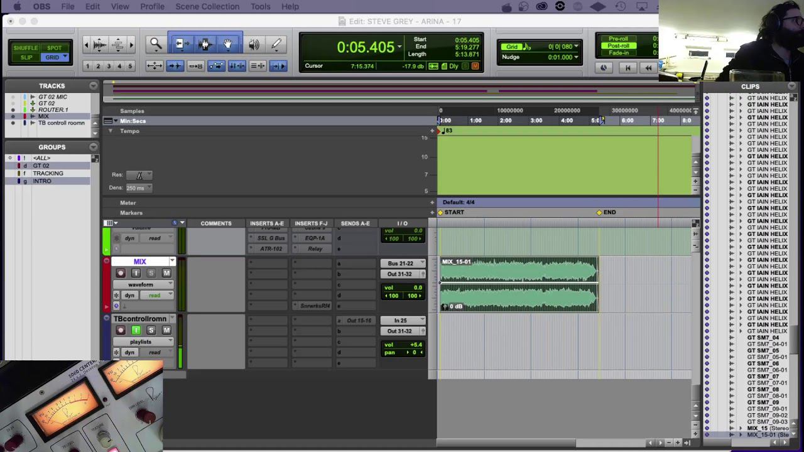Toggle Post-roll in transport
The image size is (804, 452).
pos(618,46)
